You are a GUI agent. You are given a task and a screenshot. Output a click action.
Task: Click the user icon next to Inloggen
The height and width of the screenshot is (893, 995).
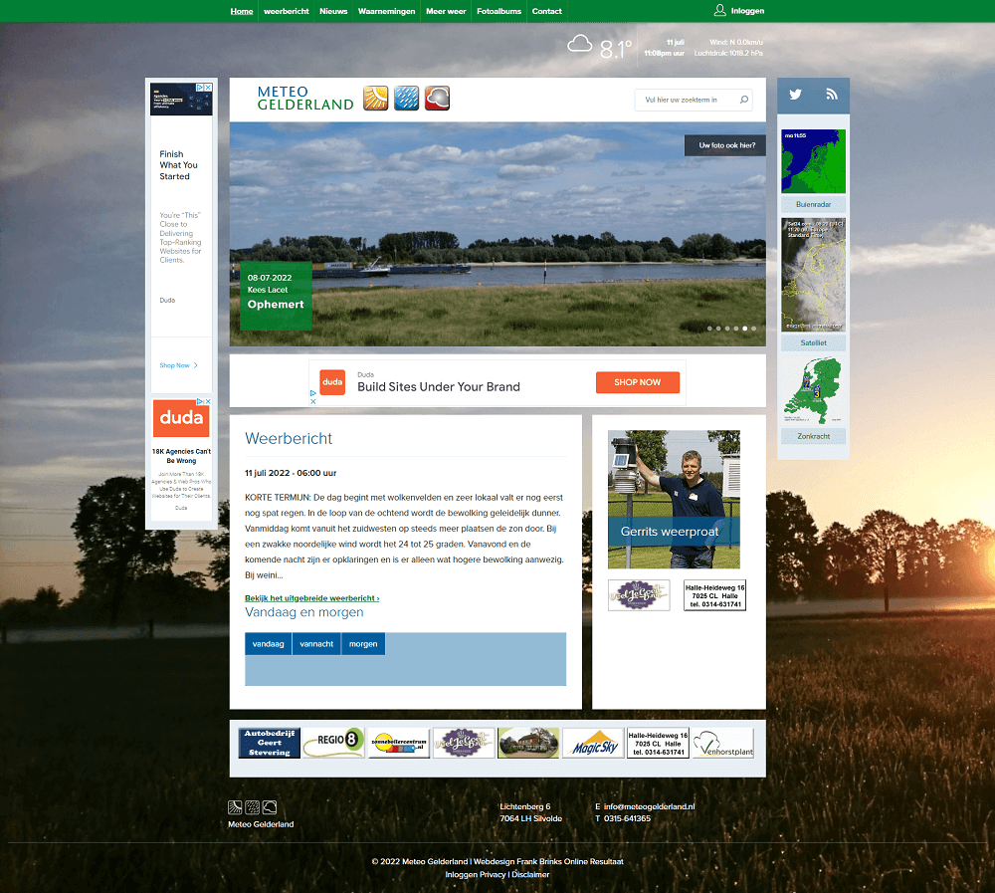719,10
